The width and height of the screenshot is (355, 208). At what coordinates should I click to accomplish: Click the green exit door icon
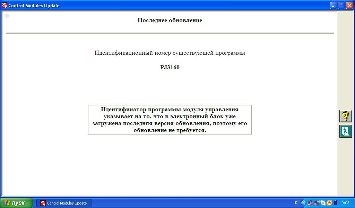pyautogui.click(x=345, y=131)
